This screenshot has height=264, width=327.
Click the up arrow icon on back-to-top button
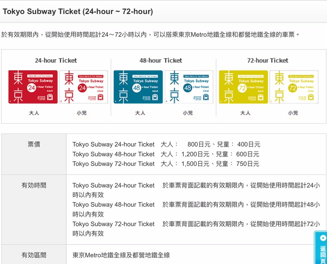pos(323,238)
